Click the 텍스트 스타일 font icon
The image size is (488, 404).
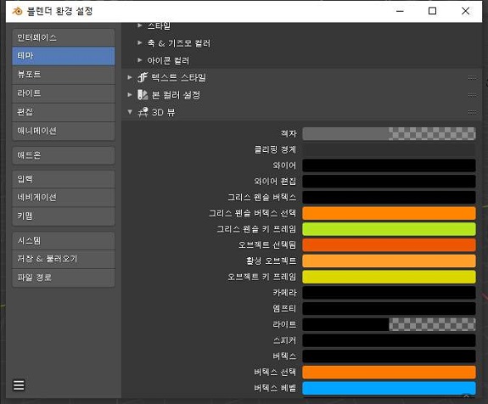pyautogui.click(x=143, y=77)
